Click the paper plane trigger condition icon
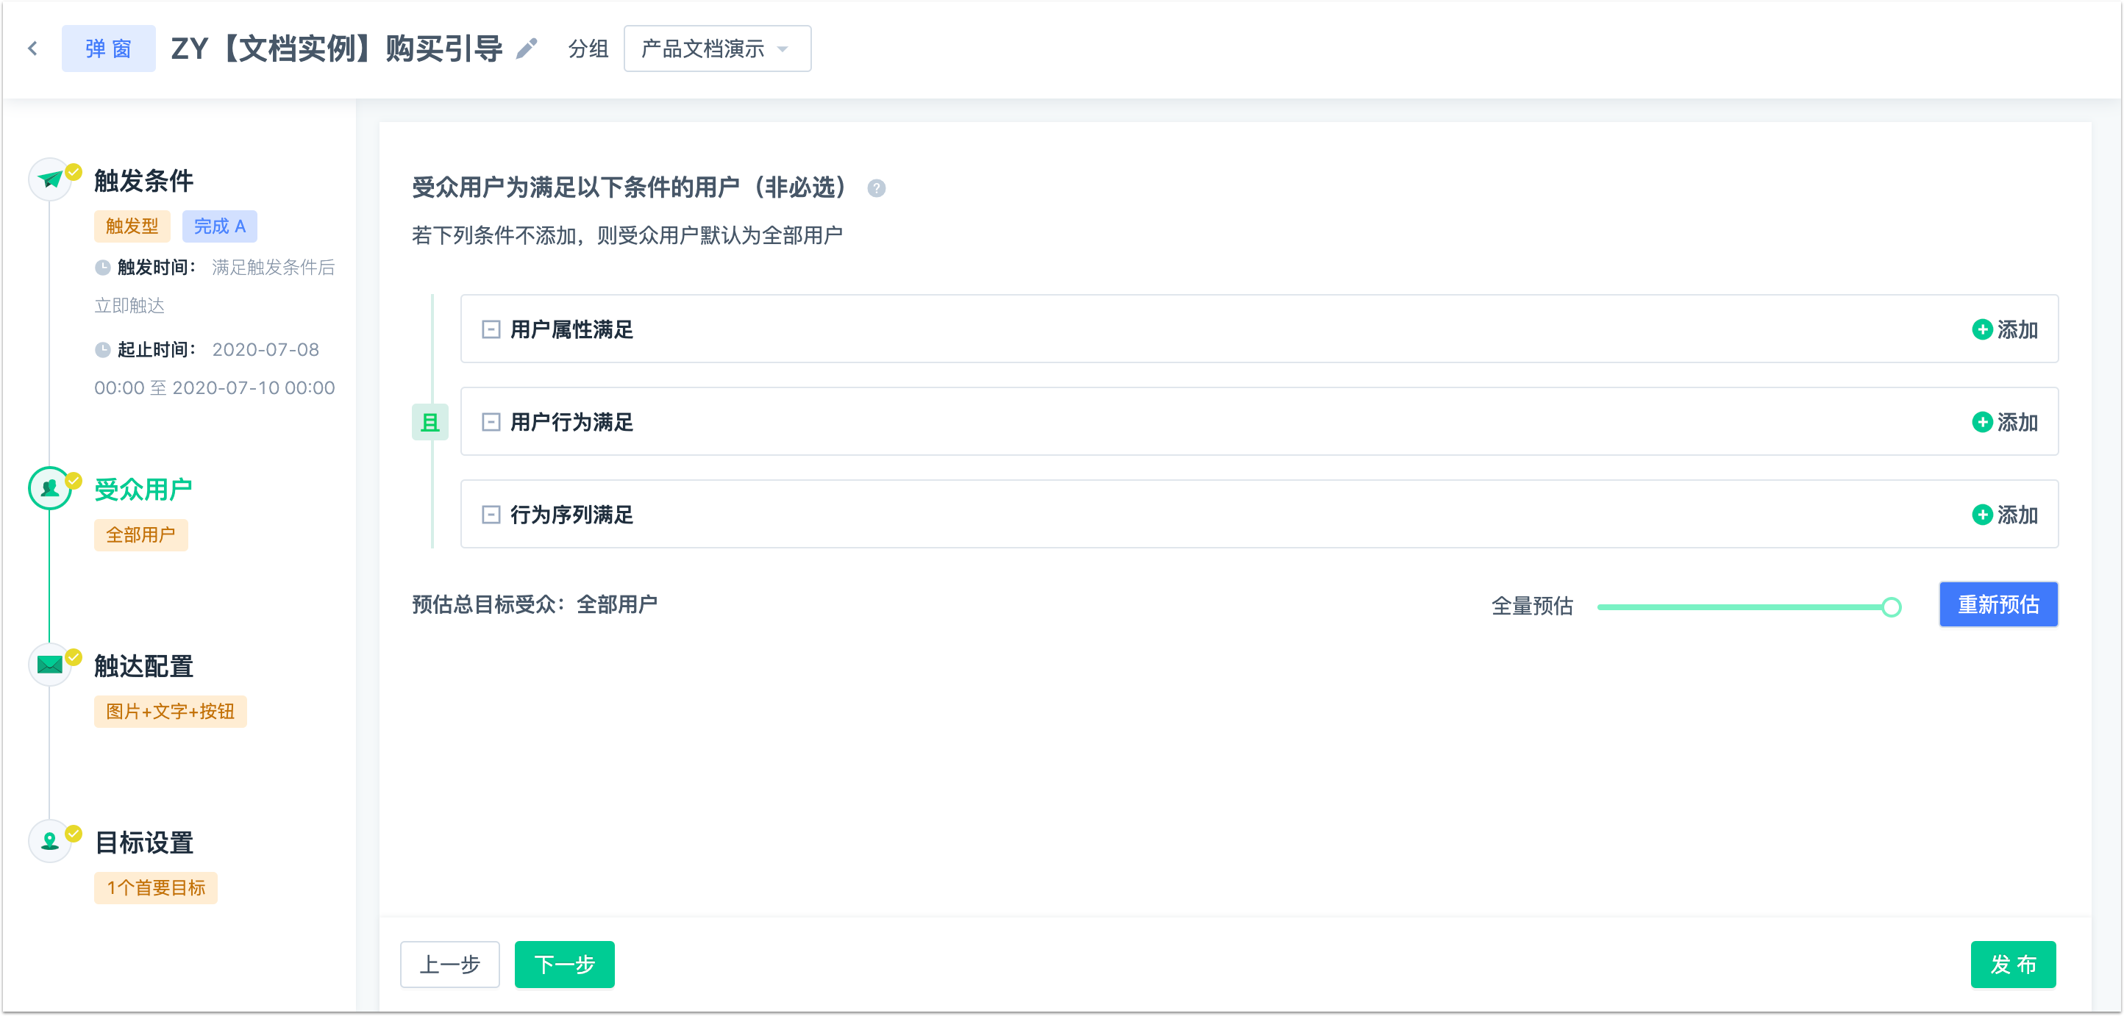 pyautogui.click(x=50, y=179)
